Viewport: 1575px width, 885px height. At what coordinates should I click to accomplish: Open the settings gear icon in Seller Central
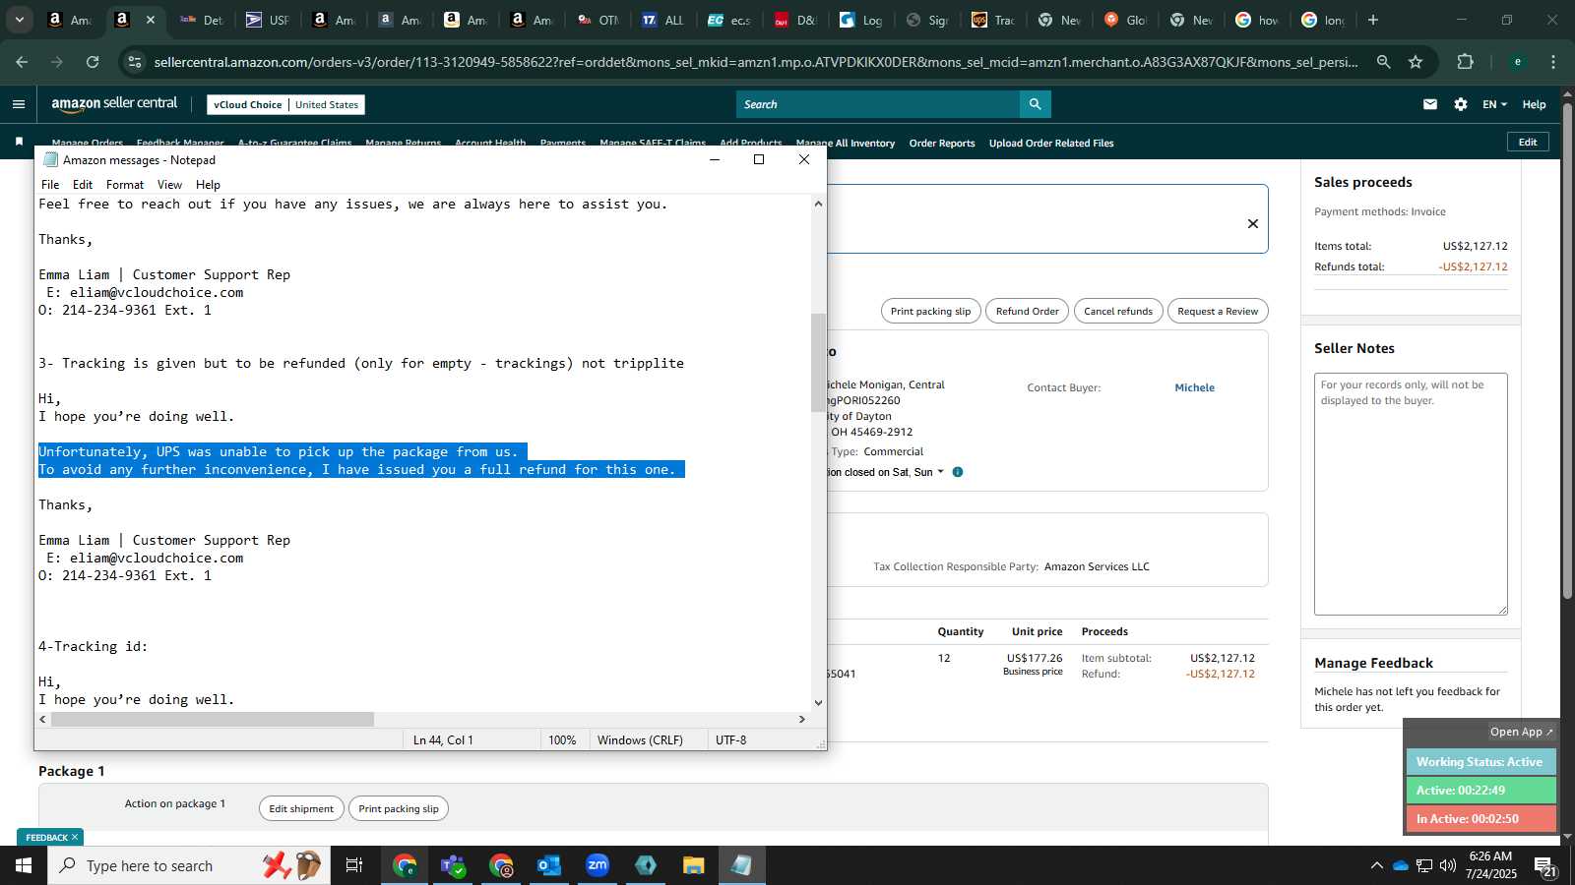pyautogui.click(x=1461, y=104)
